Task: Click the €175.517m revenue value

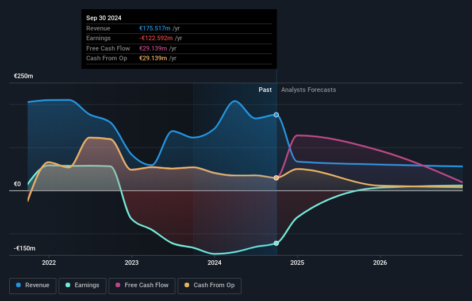Action: click(x=155, y=28)
